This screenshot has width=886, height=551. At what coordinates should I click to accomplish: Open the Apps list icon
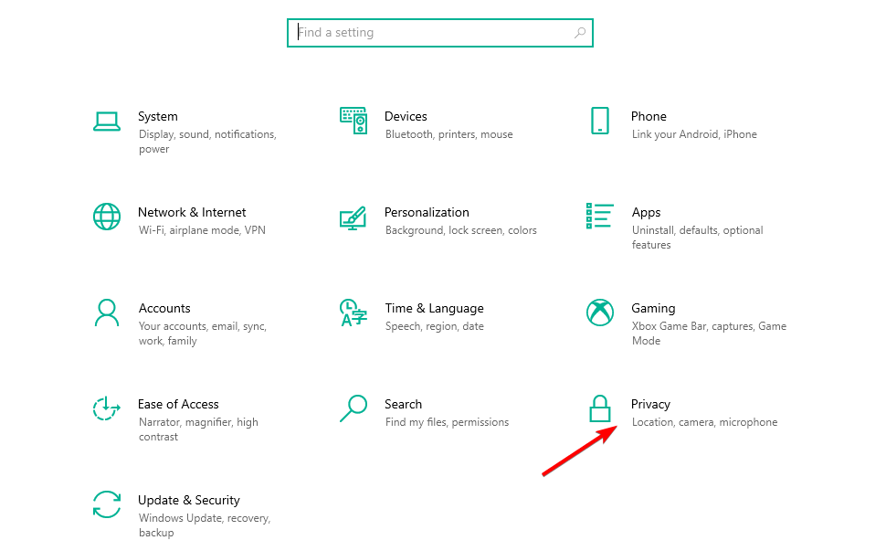(x=599, y=216)
